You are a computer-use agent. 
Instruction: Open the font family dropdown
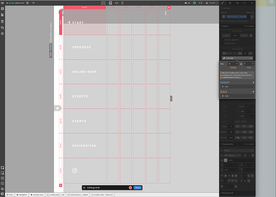(239, 150)
